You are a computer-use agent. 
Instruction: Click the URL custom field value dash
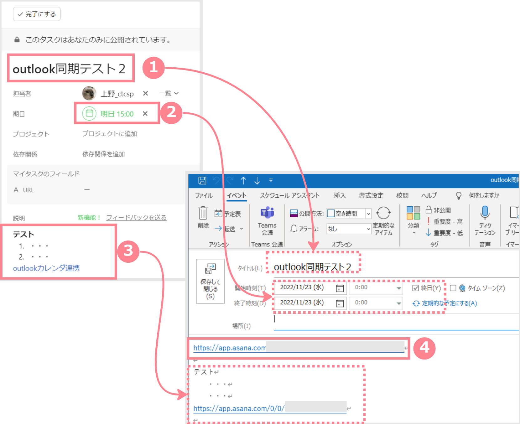(x=87, y=190)
